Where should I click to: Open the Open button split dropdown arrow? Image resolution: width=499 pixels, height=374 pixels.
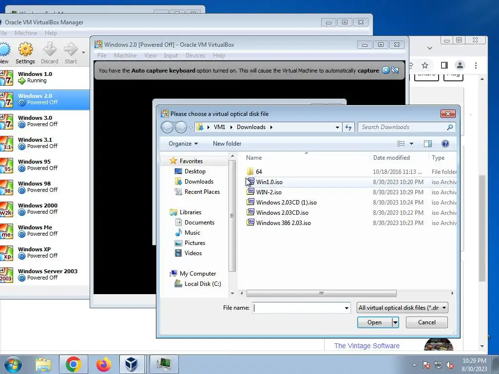395,322
